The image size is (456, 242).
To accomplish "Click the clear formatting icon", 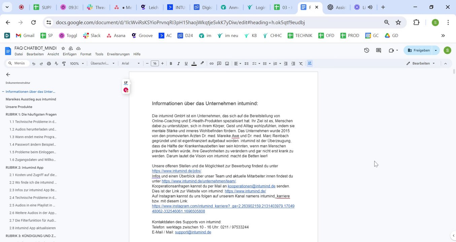I will (301, 64).
